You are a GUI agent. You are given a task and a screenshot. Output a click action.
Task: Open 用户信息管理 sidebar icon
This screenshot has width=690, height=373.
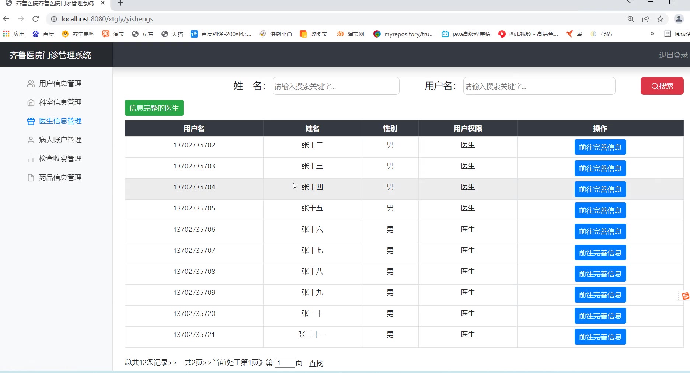pos(31,84)
